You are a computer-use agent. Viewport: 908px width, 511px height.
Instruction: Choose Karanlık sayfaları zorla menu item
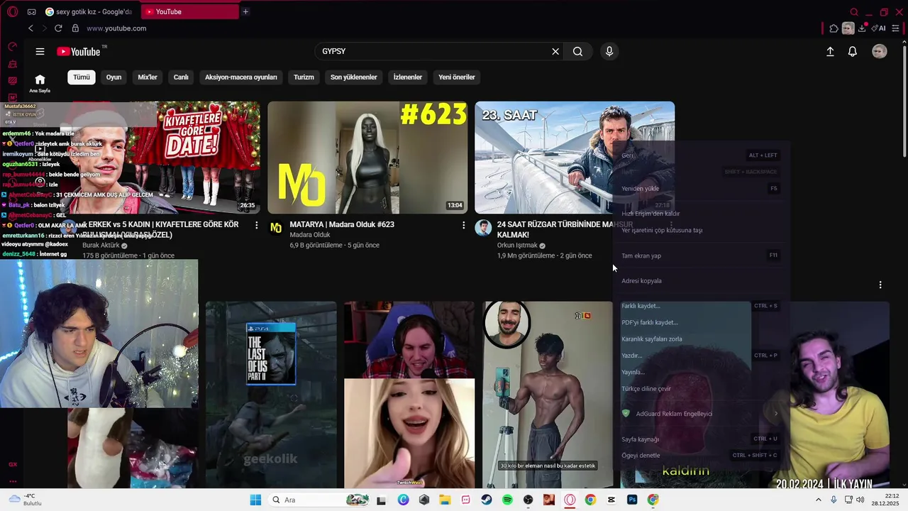[x=700, y=339]
